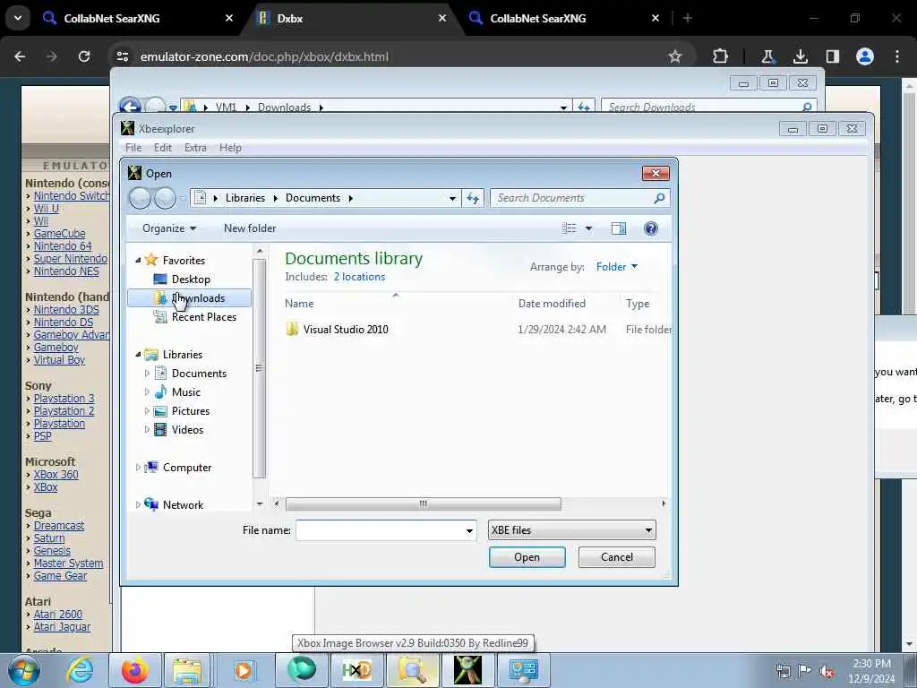Screen dimensions: 917x688
Task: Open a new browser tab
Action: 688,18
